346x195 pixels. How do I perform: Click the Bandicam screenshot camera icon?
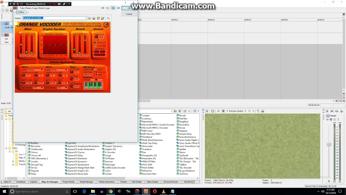tap(59, 4)
